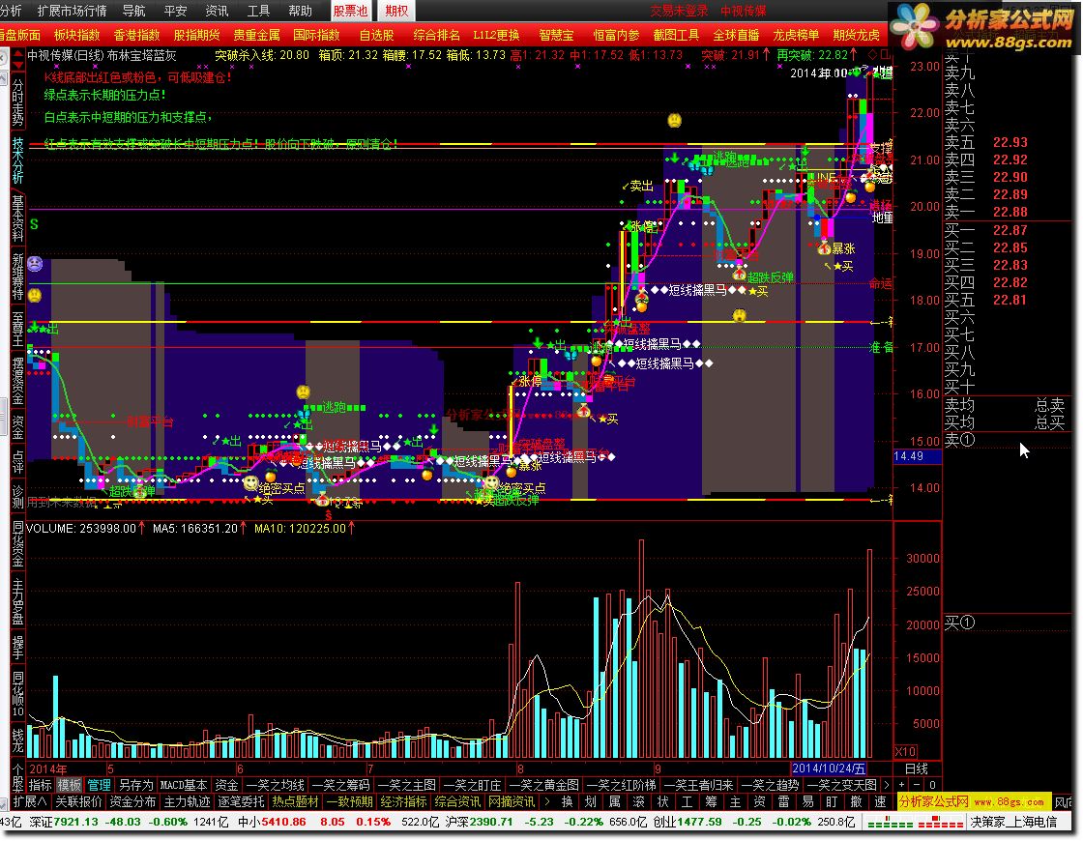
Task: Open 综合排名 from the red toolbar
Action: (x=436, y=35)
